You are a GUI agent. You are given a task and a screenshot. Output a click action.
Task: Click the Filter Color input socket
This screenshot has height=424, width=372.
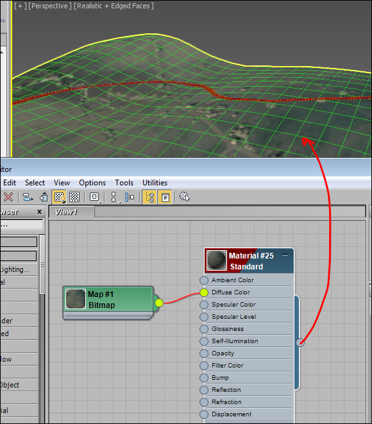204,366
